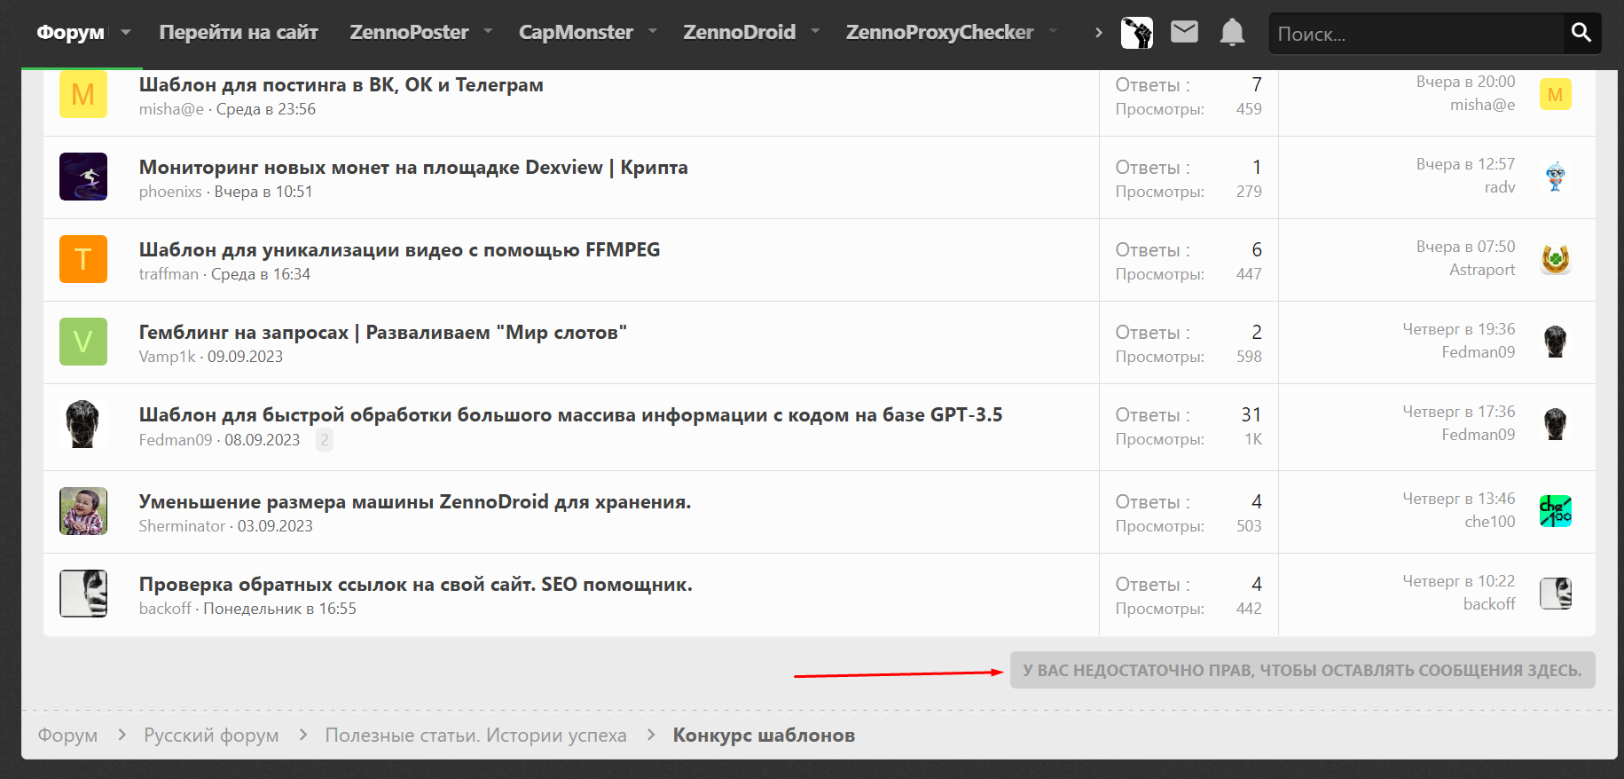Screen dimensions: 1624x779
Task: Go to Полезные статьи. Истории успеха breadcrumb
Action: (x=475, y=736)
